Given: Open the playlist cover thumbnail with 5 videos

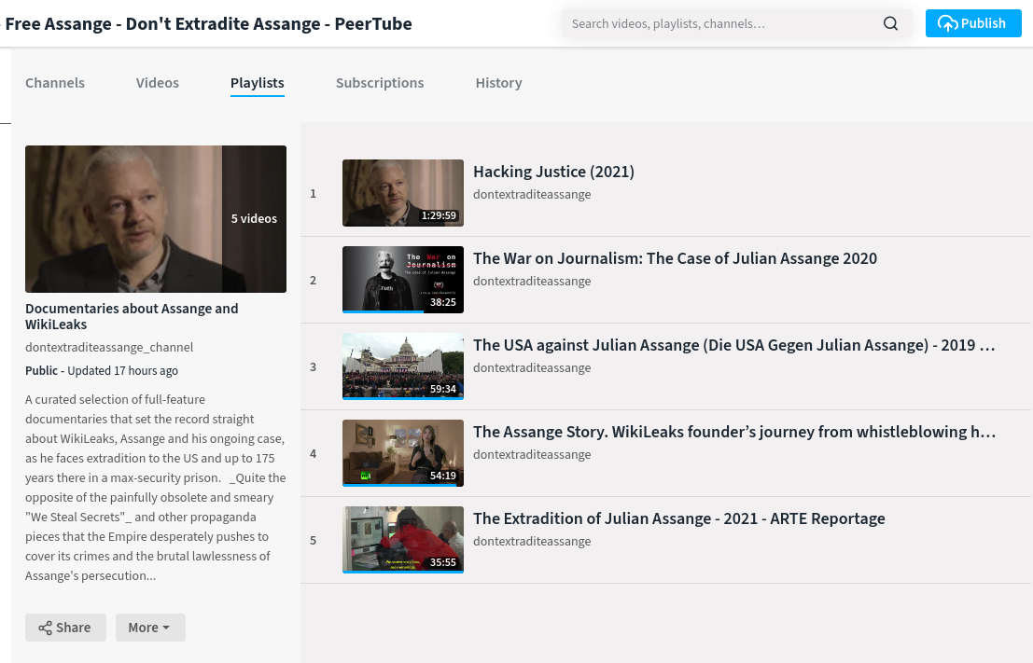Looking at the screenshot, I should tap(156, 219).
